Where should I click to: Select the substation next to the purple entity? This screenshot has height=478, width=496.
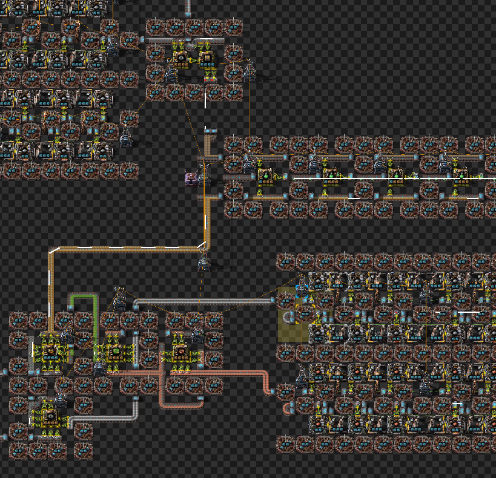203,176
